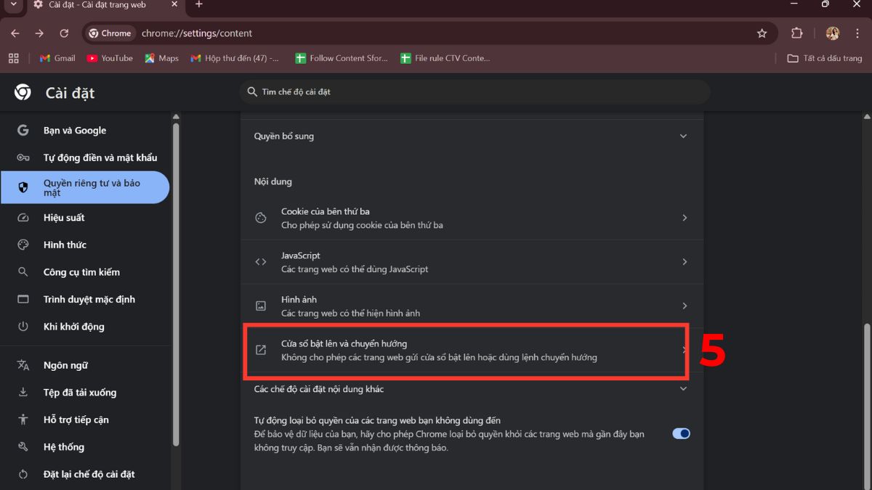Open the Gmail bookmark

pos(56,58)
